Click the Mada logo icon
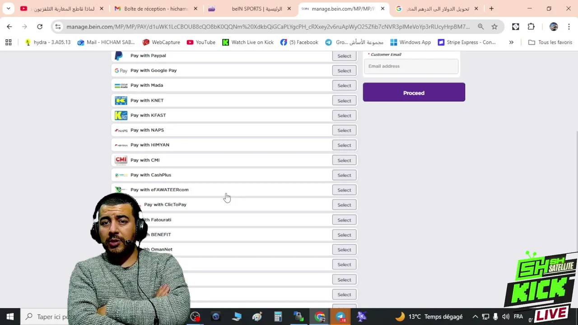This screenshot has height=325, width=578. [x=121, y=85]
